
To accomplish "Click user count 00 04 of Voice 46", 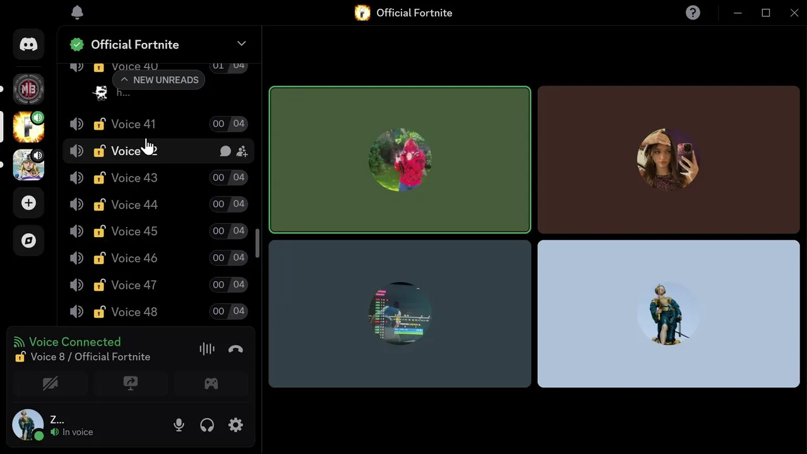I will (x=228, y=258).
